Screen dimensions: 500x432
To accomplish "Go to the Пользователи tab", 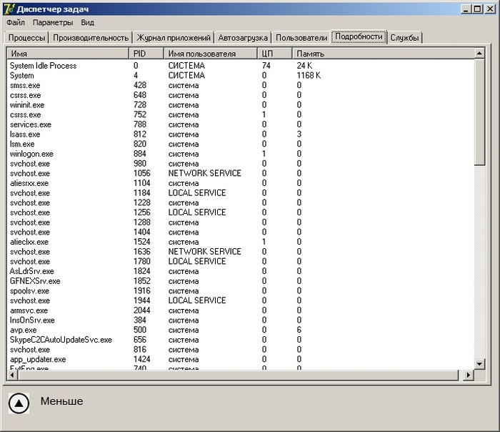I will (301, 38).
